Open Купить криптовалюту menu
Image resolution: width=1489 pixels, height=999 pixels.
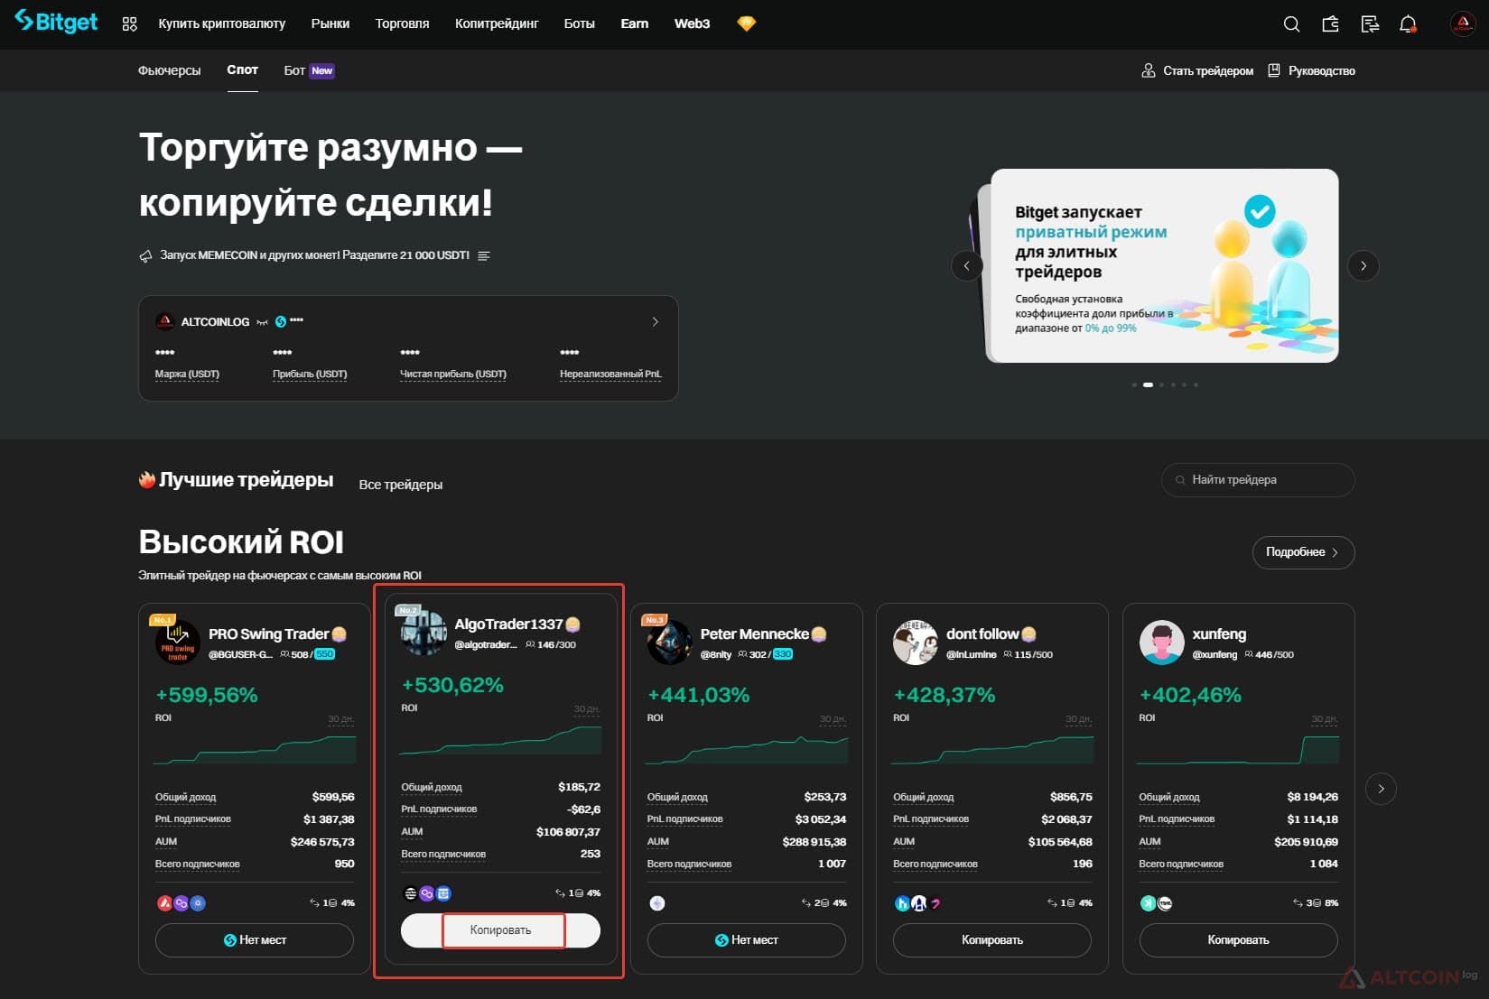tap(222, 23)
